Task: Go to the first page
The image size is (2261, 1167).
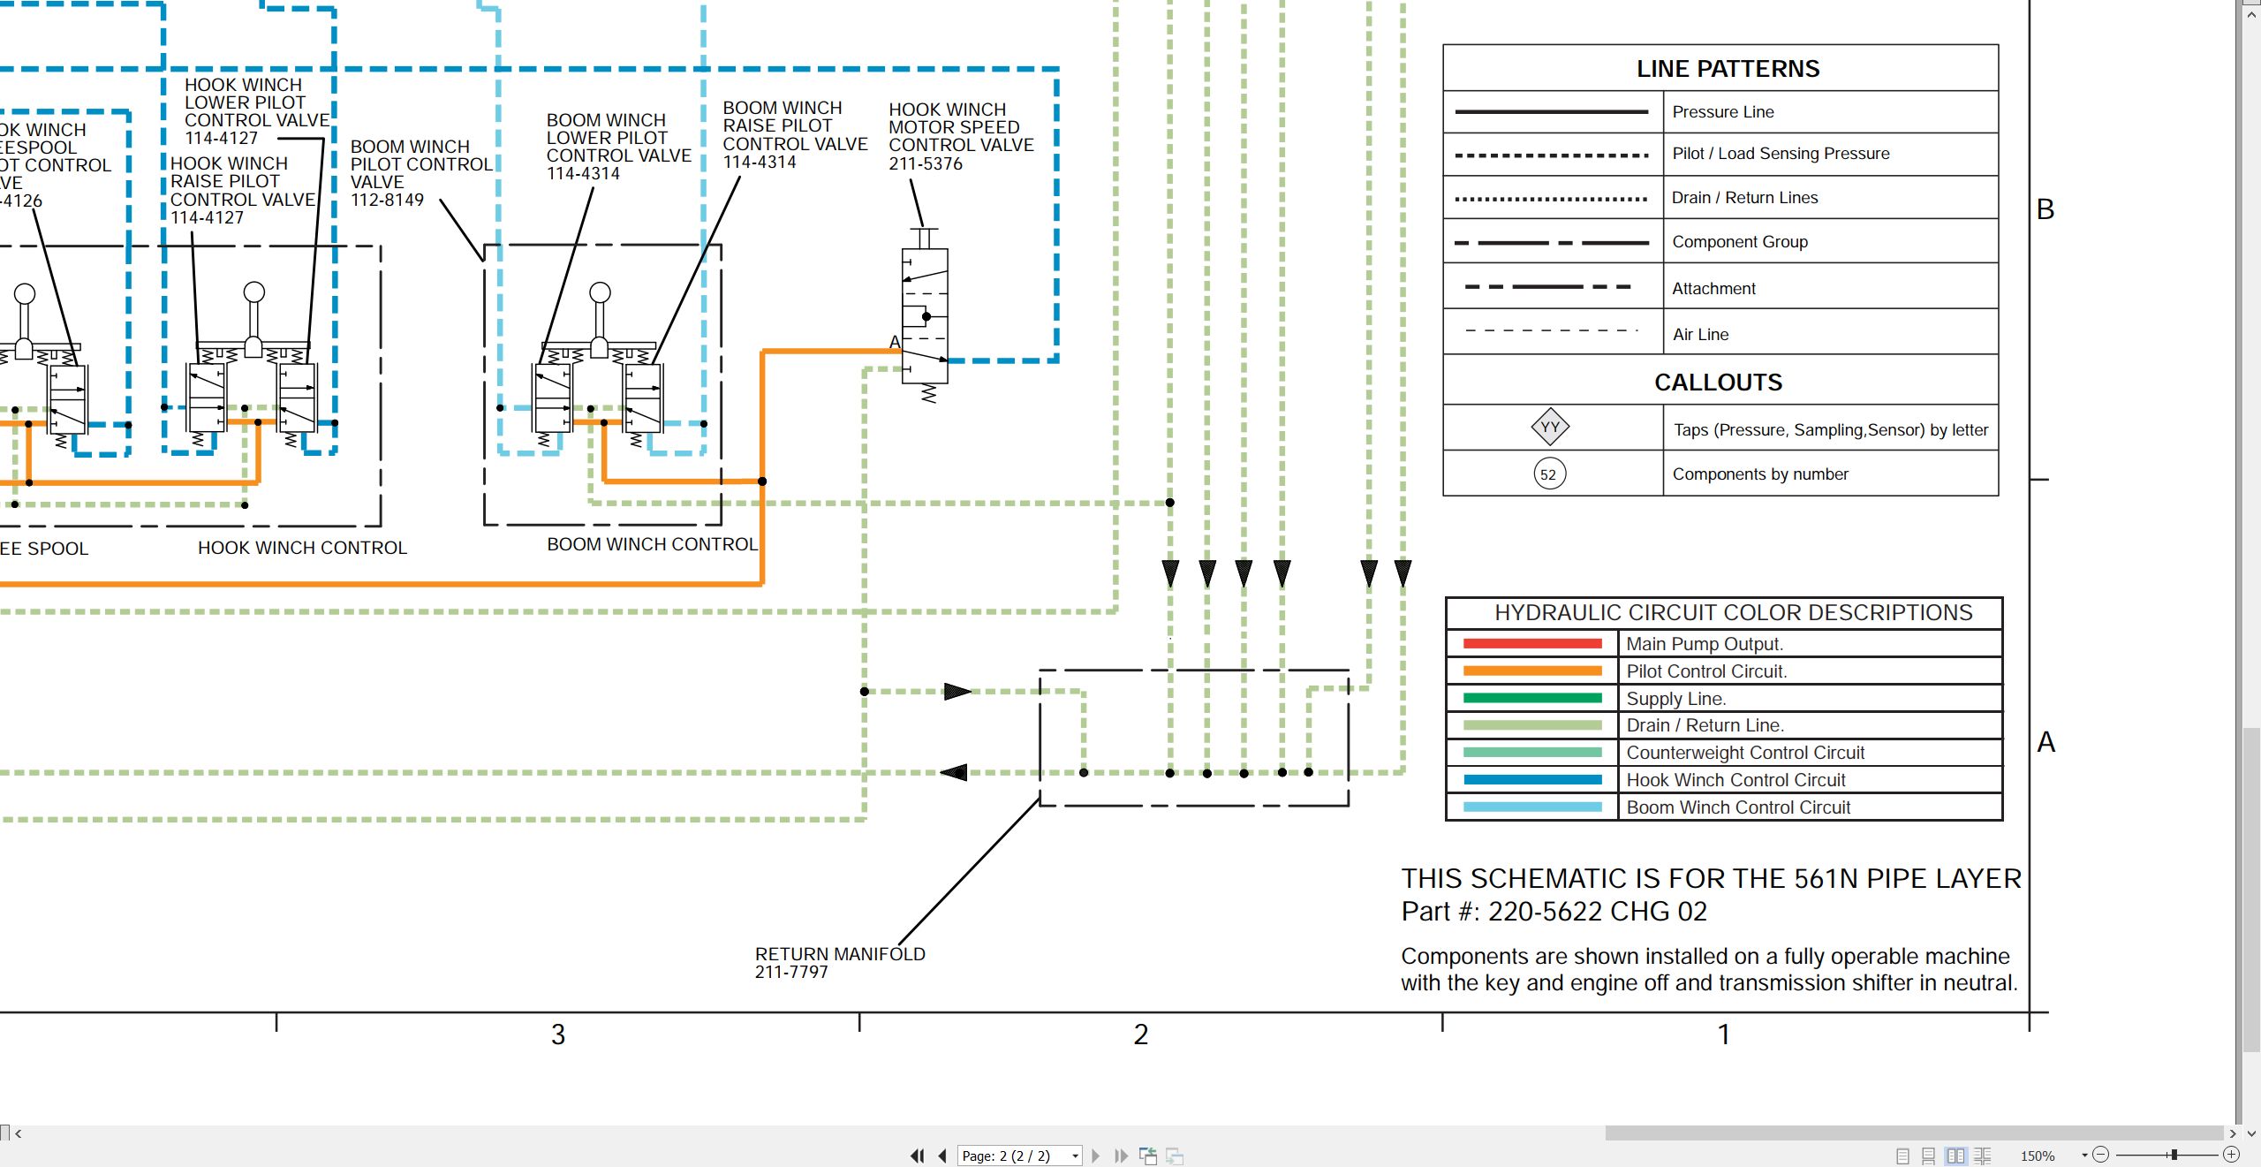Action: pos(918,1156)
